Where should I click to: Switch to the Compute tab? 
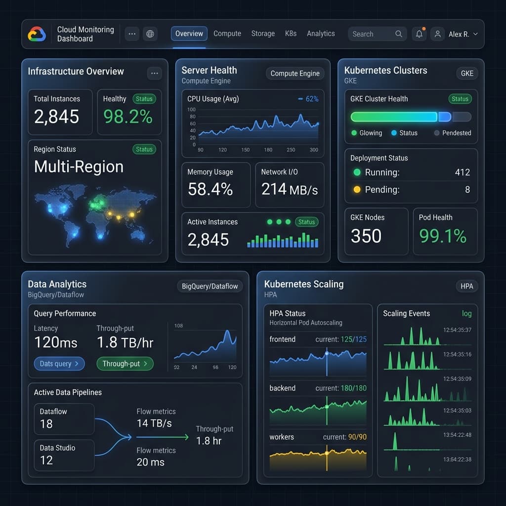tap(227, 34)
